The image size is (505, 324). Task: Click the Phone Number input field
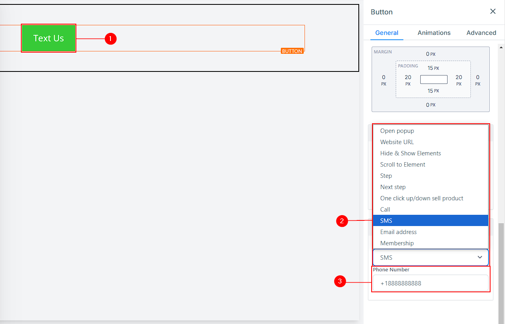[x=430, y=283]
